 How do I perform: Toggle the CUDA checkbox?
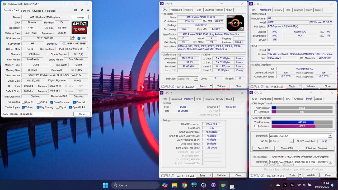point(38,102)
